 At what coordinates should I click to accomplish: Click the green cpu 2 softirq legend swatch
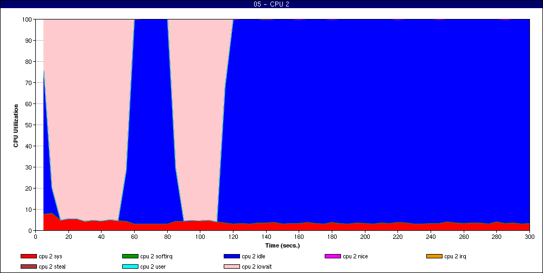(130, 256)
